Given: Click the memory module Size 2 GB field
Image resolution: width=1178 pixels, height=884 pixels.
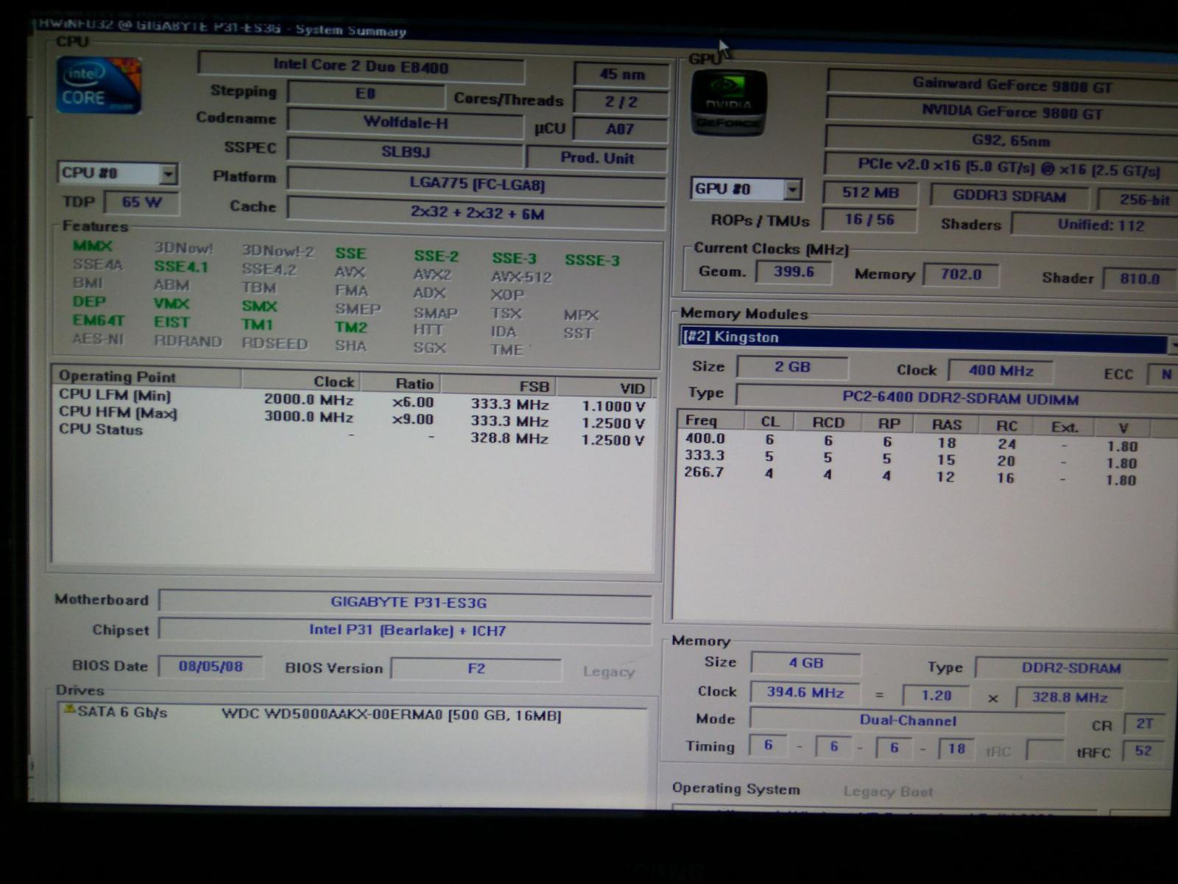Looking at the screenshot, I should click(x=792, y=367).
